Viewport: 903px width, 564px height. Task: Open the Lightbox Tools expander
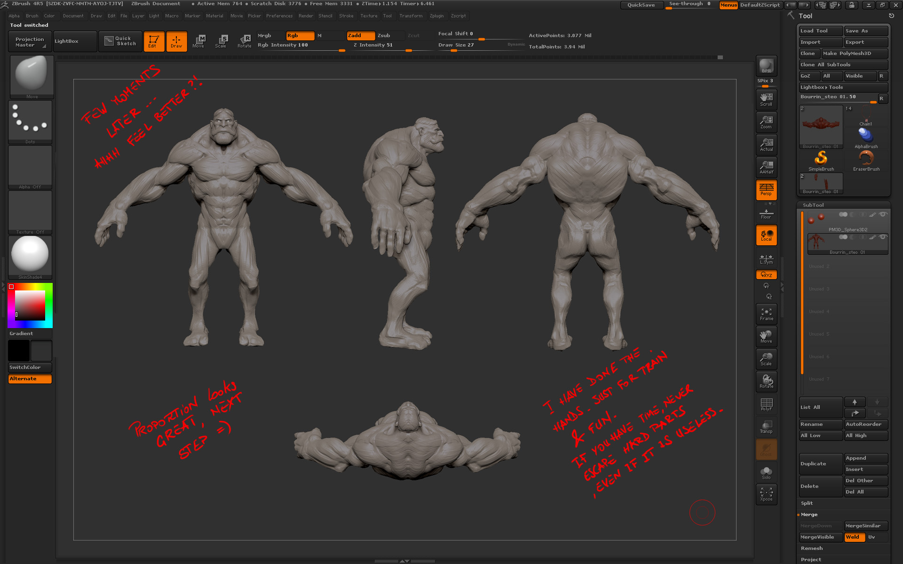pos(844,87)
